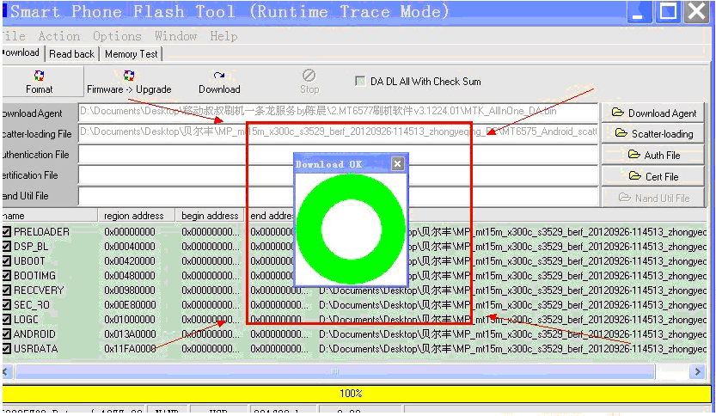Screen dimensions: 716x416
Task: Open the Window menu
Action: (176, 36)
